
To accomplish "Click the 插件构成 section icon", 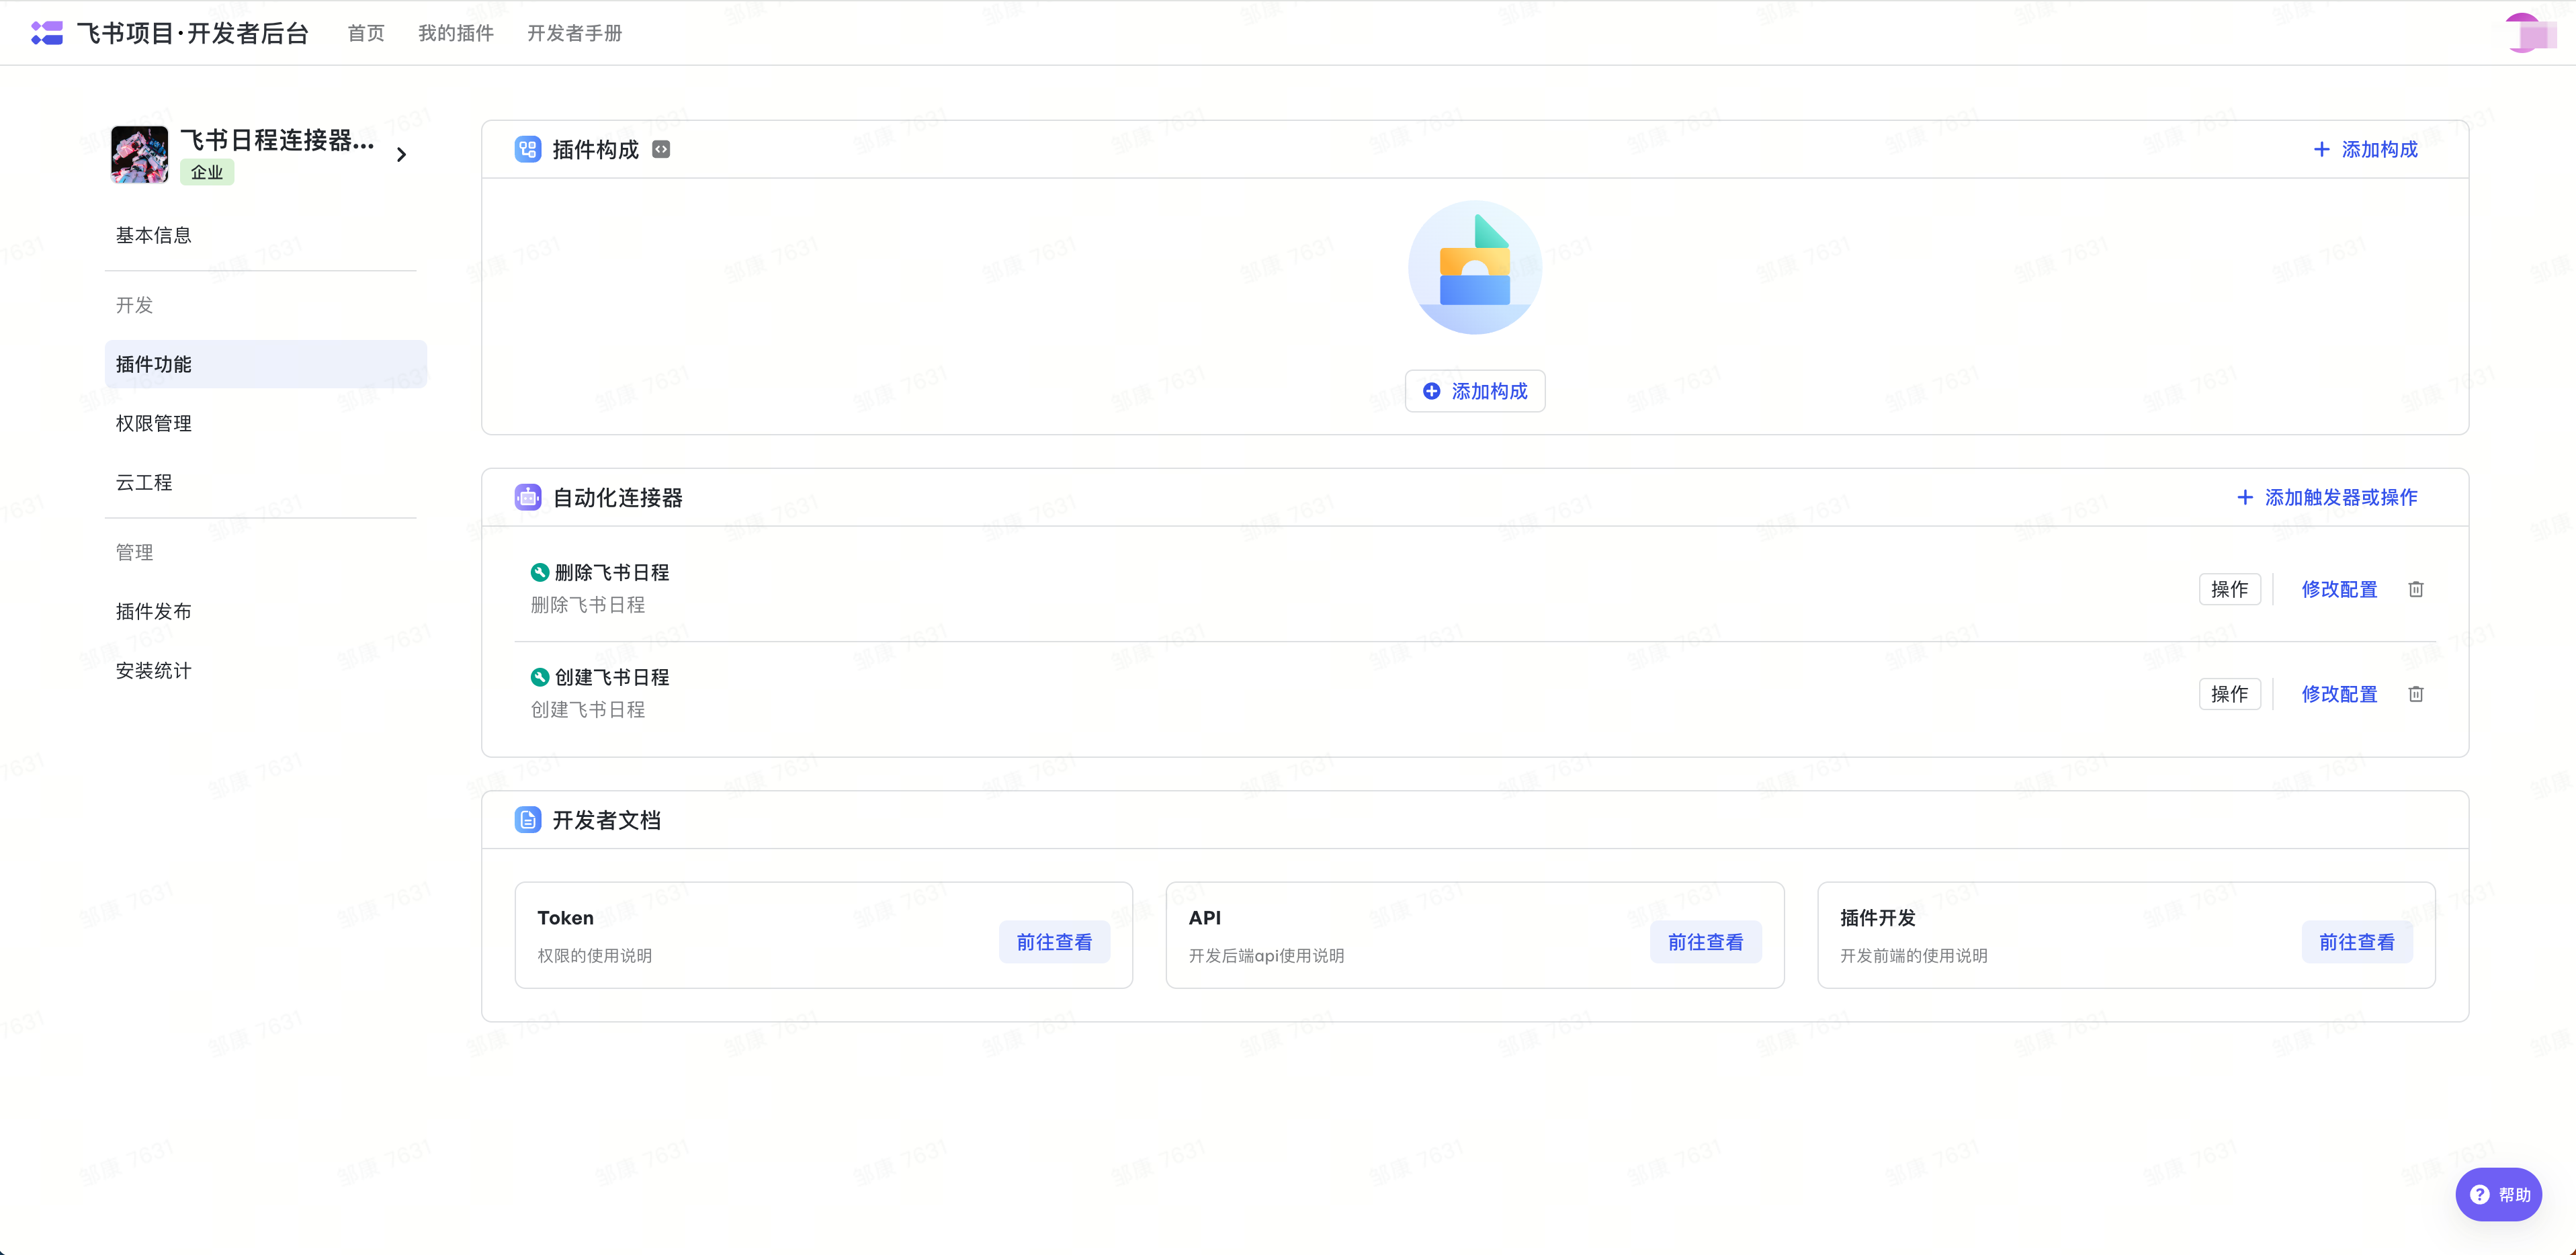I will click(528, 149).
